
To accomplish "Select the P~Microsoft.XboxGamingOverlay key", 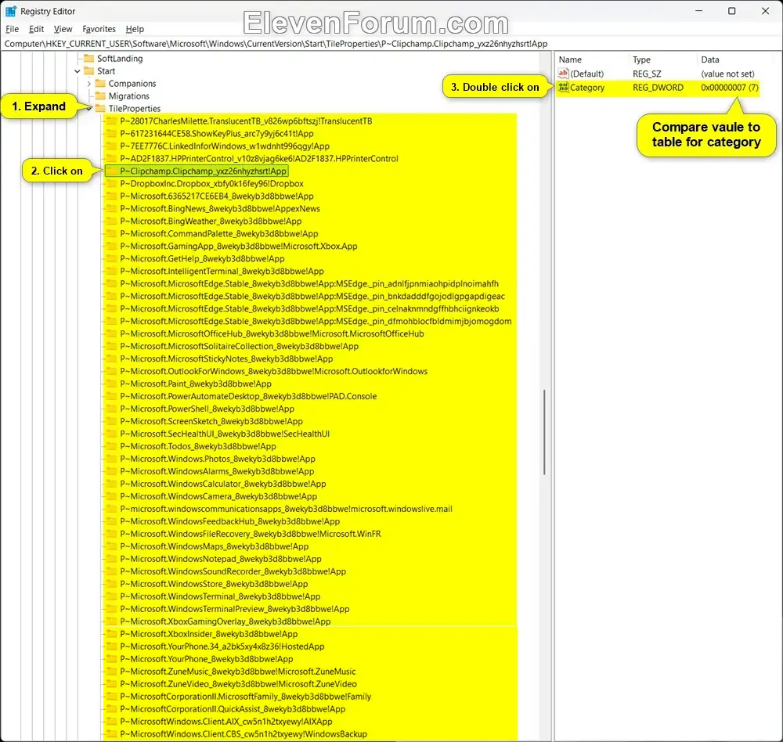I will pyautogui.click(x=226, y=621).
